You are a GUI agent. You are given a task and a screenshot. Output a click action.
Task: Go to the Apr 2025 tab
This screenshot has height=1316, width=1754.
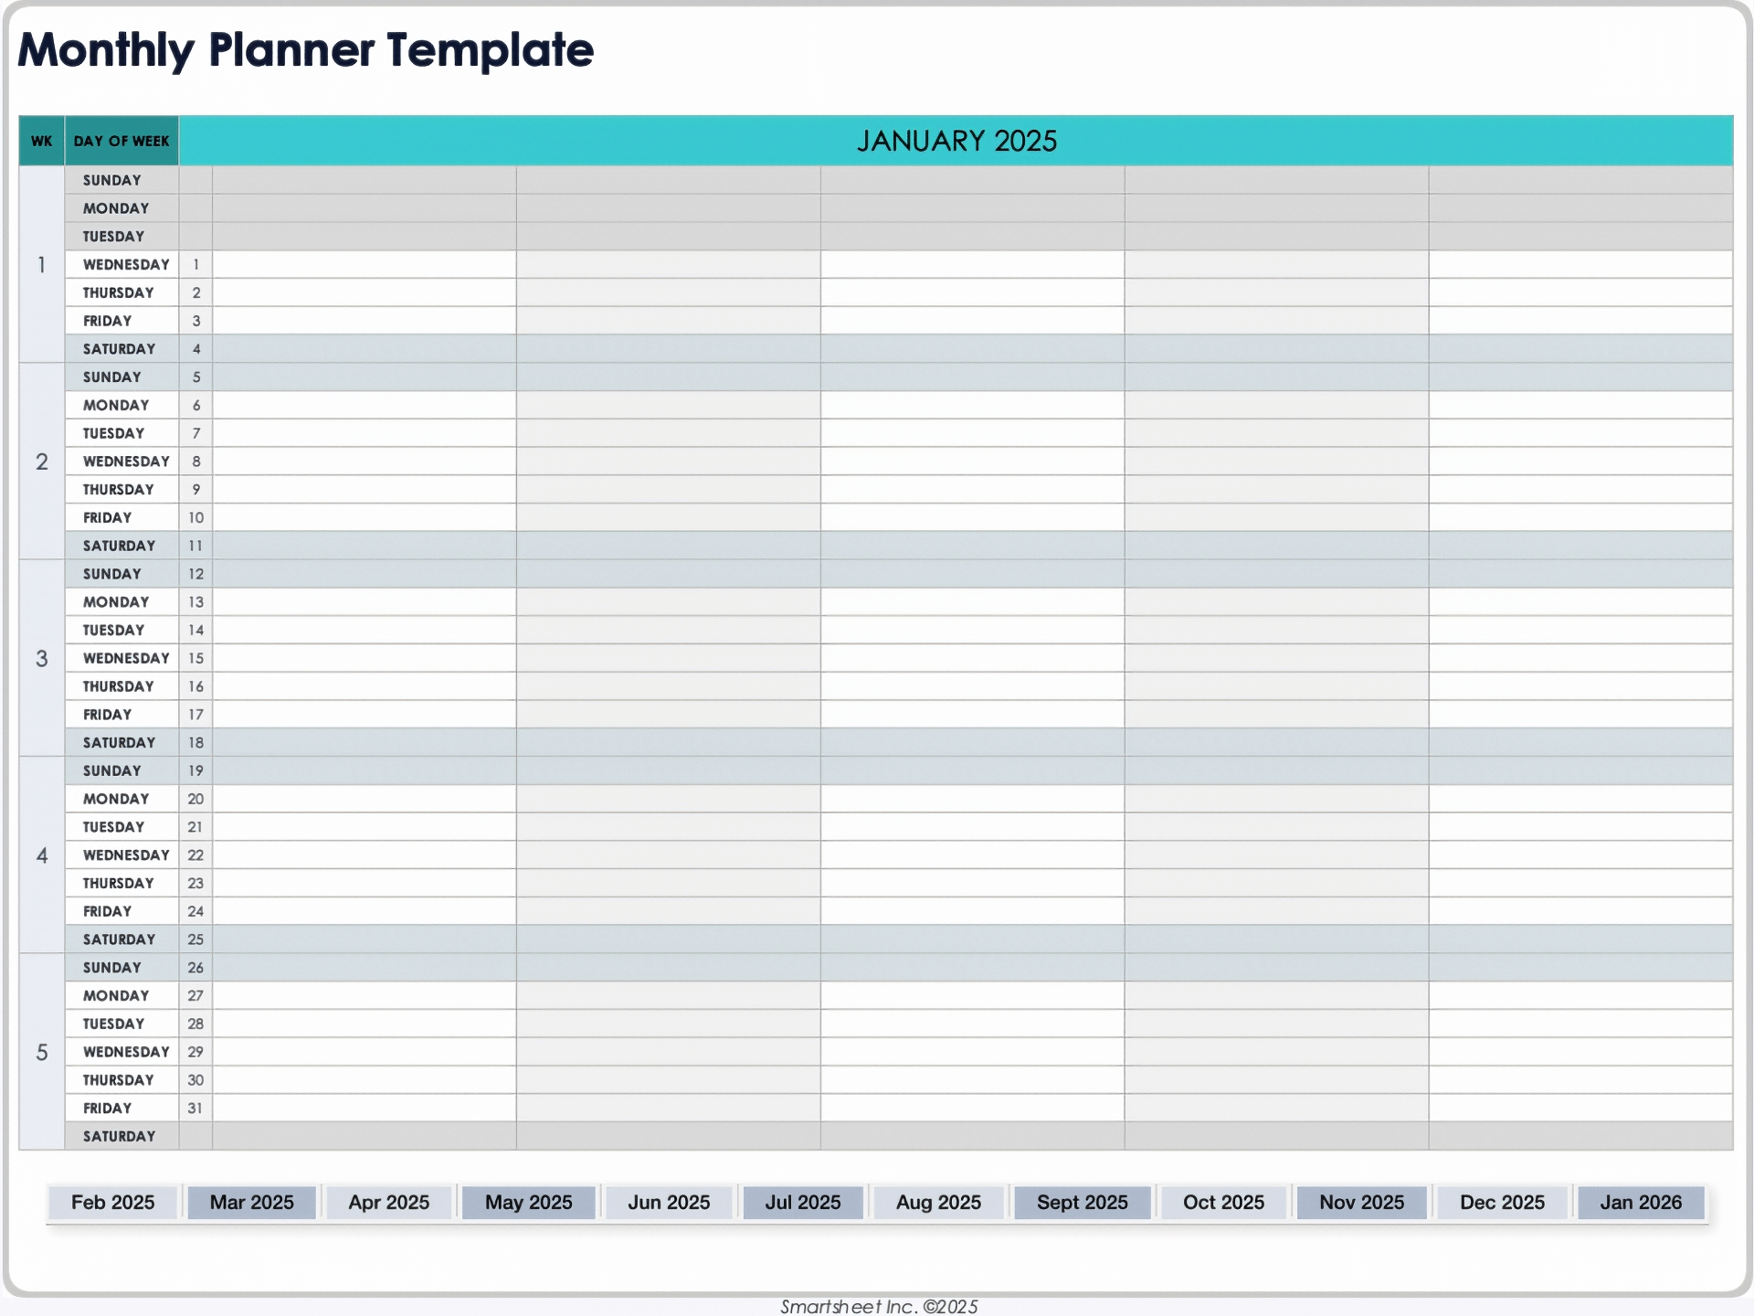388,1202
